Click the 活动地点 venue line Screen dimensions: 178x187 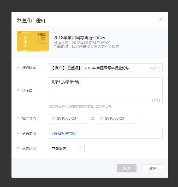click(x=86, y=47)
